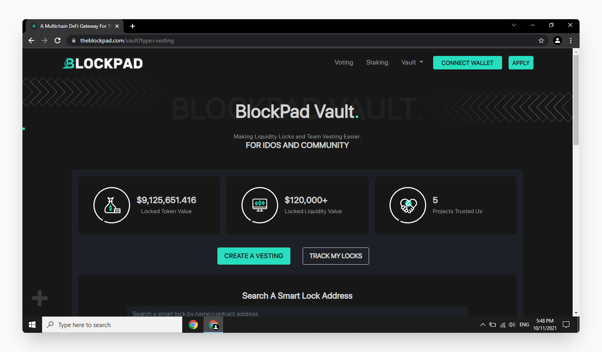Screen dimensions: 602x352
Task: Show hidden system tray icons
Action: tap(482, 325)
